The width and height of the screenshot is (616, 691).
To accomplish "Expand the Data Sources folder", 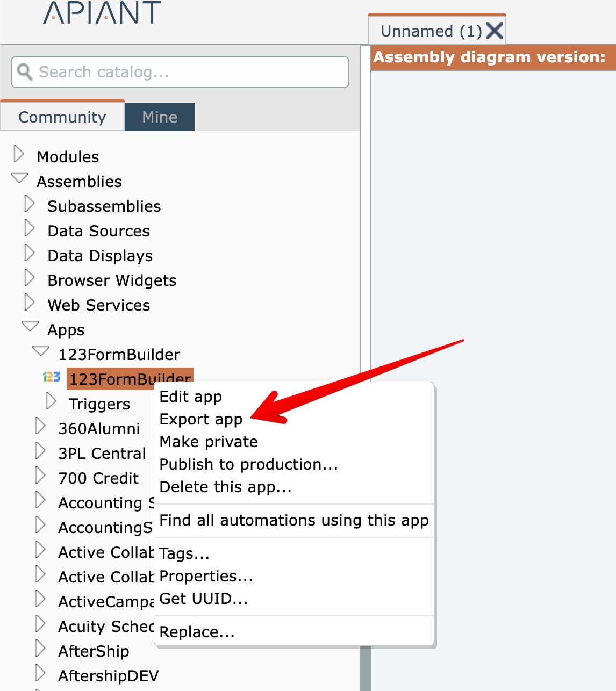I will tap(30, 229).
